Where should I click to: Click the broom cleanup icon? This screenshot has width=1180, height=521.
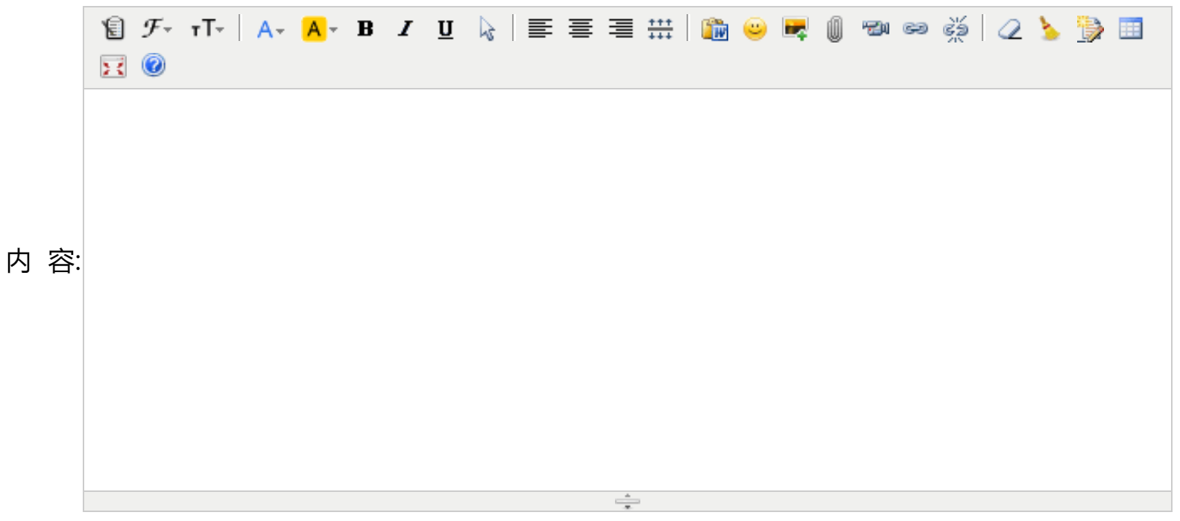pyautogui.click(x=1050, y=29)
